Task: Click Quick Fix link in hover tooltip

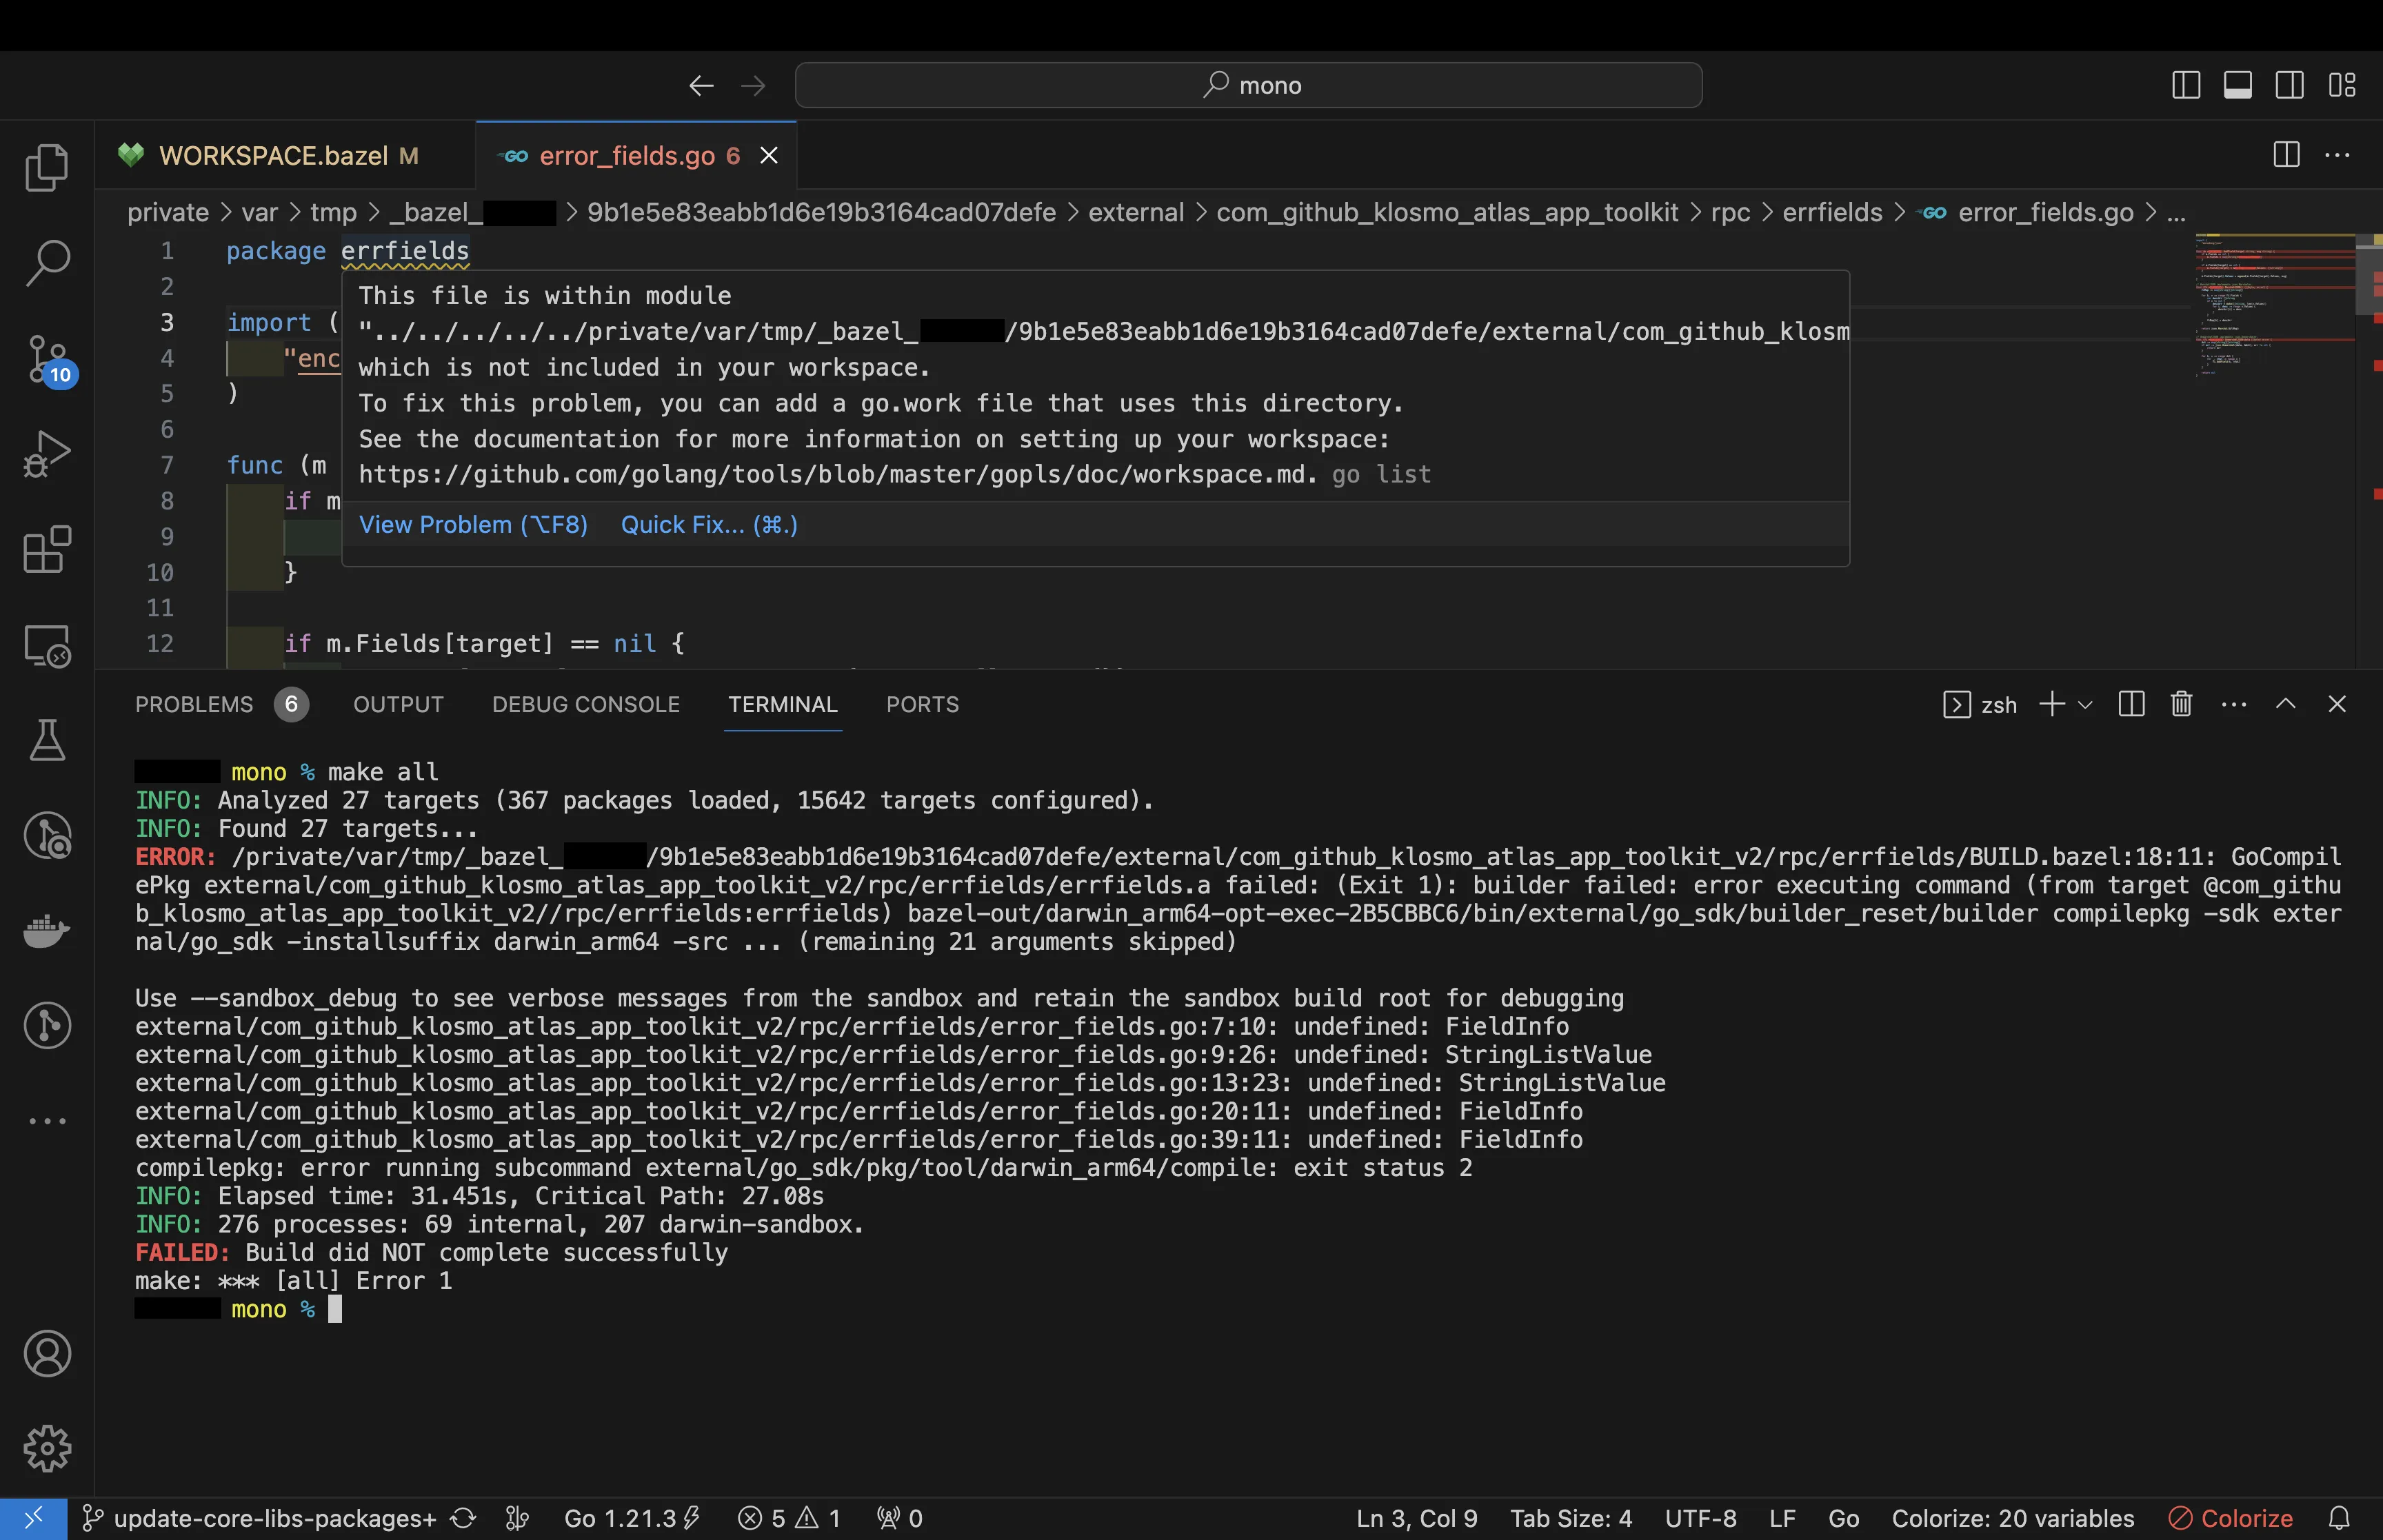Action: click(708, 525)
